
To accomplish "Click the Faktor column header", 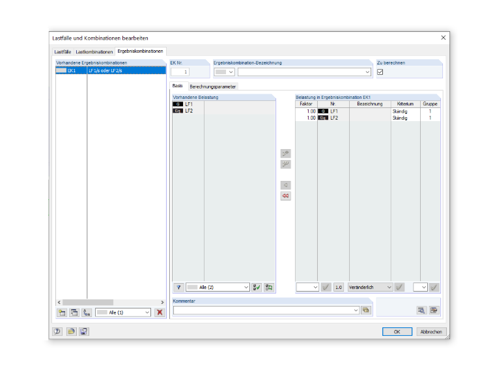I will pos(306,103).
